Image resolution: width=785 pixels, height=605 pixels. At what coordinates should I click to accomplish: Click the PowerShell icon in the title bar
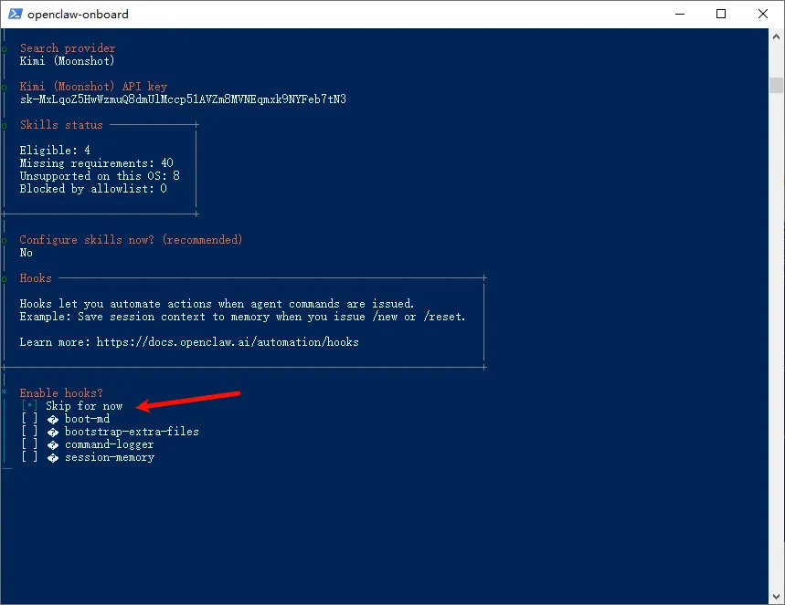coord(15,14)
